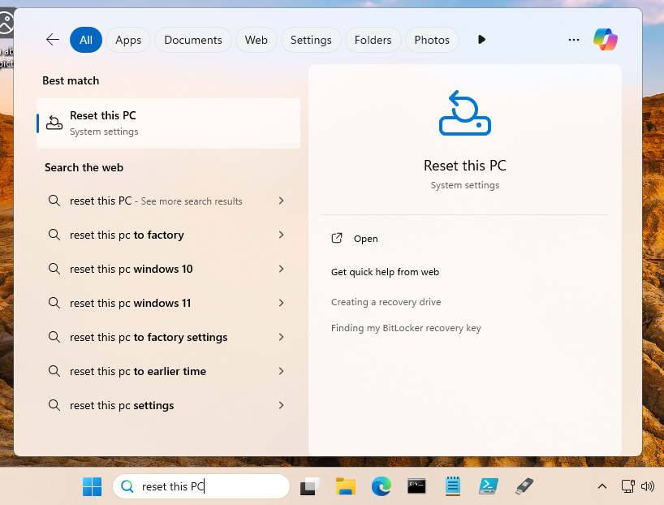Open PowerShell from the taskbar
664x505 pixels.
pyautogui.click(x=489, y=486)
